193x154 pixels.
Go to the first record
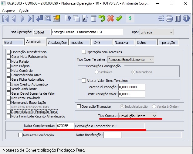[x=5, y=19]
